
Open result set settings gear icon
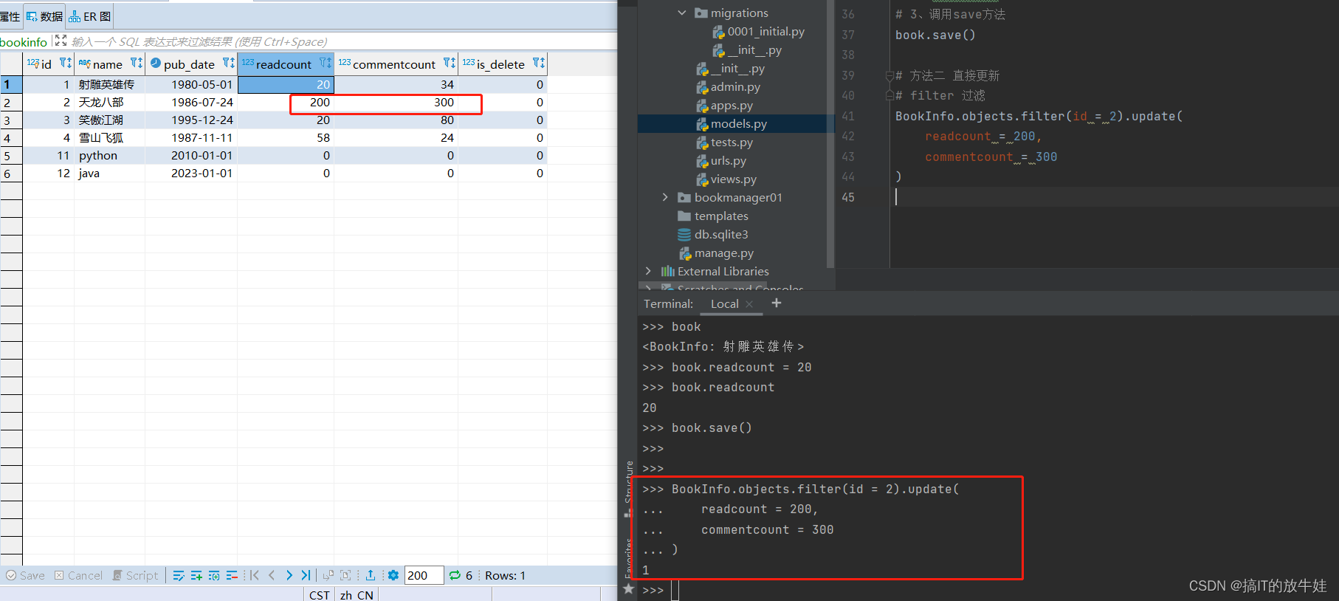pos(393,575)
